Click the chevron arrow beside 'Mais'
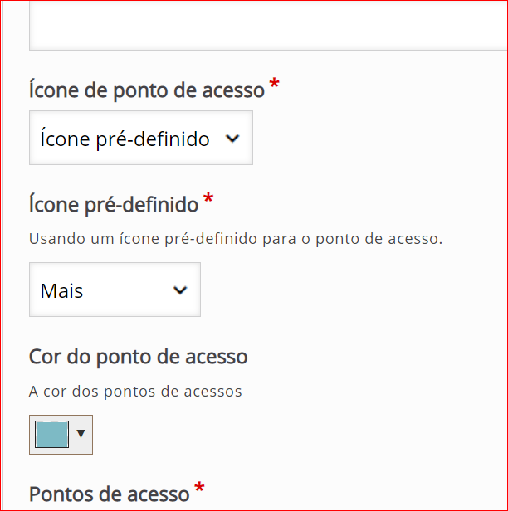Viewport: 508px width, 511px height. coord(180,290)
